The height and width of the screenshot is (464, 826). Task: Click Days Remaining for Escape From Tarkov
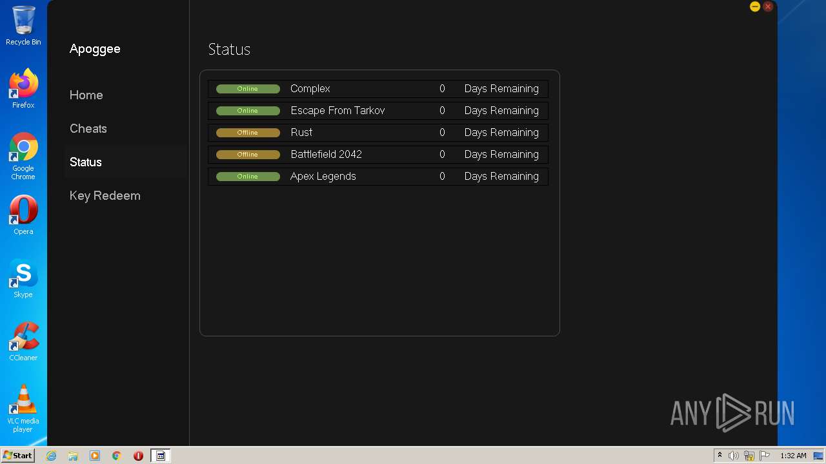pyautogui.click(x=501, y=110)
